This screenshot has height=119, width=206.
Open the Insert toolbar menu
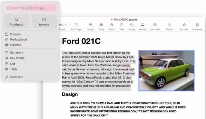pyautogui.click(x=91, y=25)
